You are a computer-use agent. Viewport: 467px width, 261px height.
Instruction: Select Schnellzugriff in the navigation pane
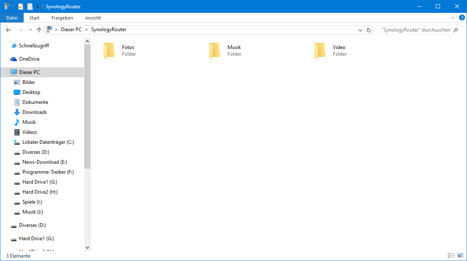(x=34, y=46)
